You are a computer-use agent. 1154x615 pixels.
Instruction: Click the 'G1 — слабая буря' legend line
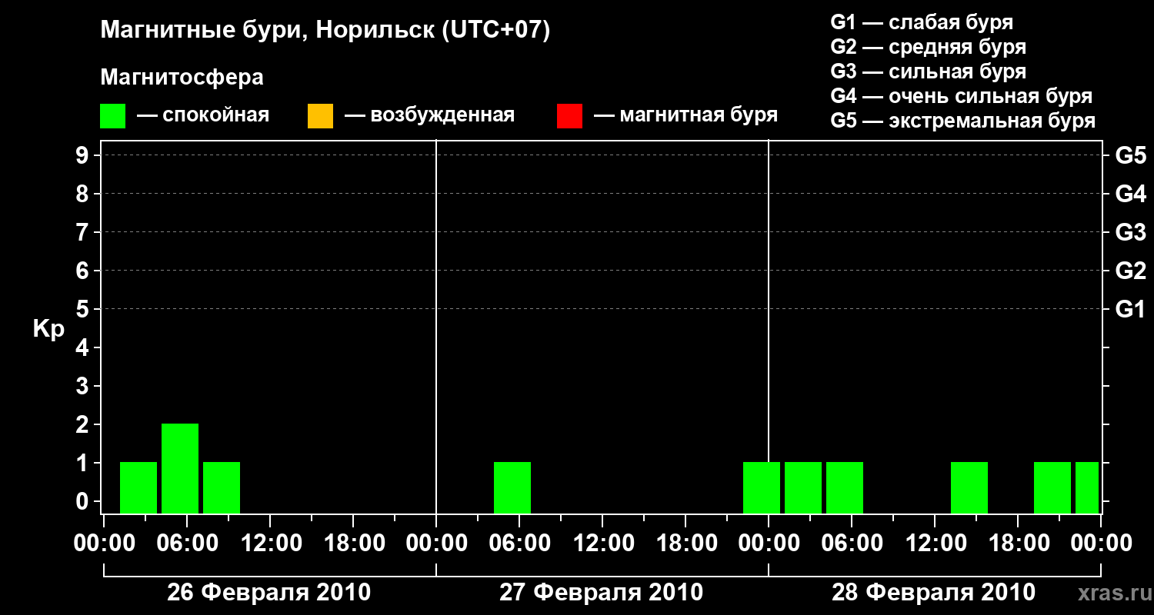pos(922,22)
